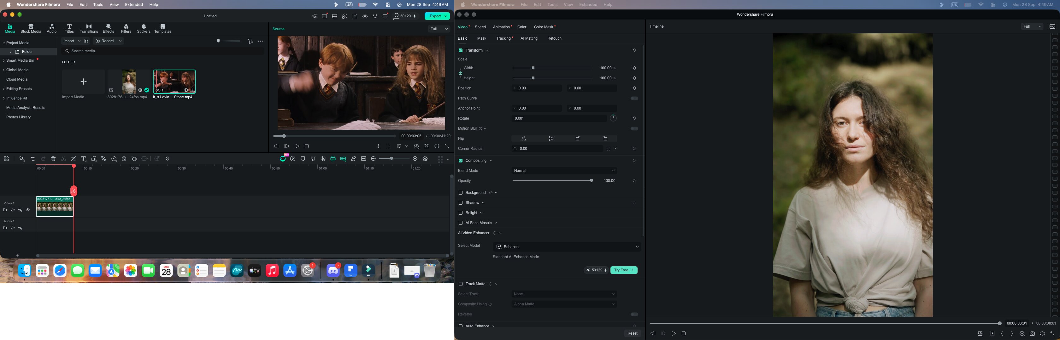Screen dimensions: 1060x340
Task: Enable the Relight checkbox
Action: (461, 213)
